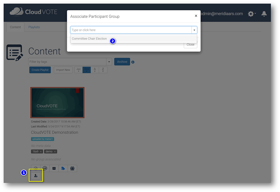Click the 'No meta data' text

(x=41, y=146)
